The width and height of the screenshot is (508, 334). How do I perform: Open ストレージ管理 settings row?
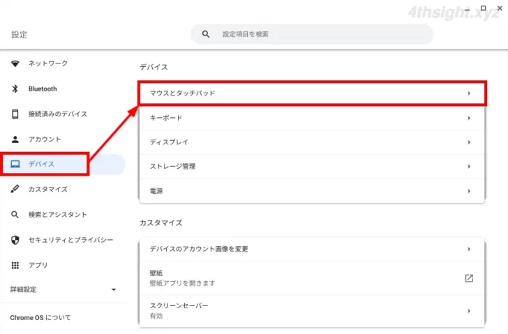312,167
